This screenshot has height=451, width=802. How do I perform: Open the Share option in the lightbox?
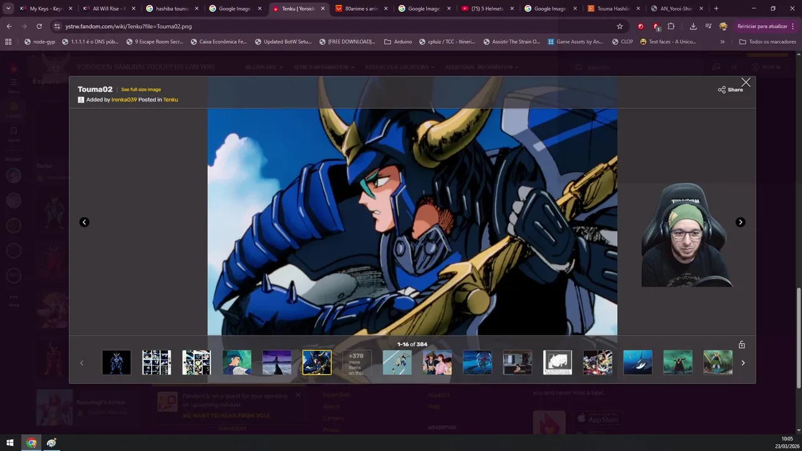pyautogui.click(x=731, y=90)
